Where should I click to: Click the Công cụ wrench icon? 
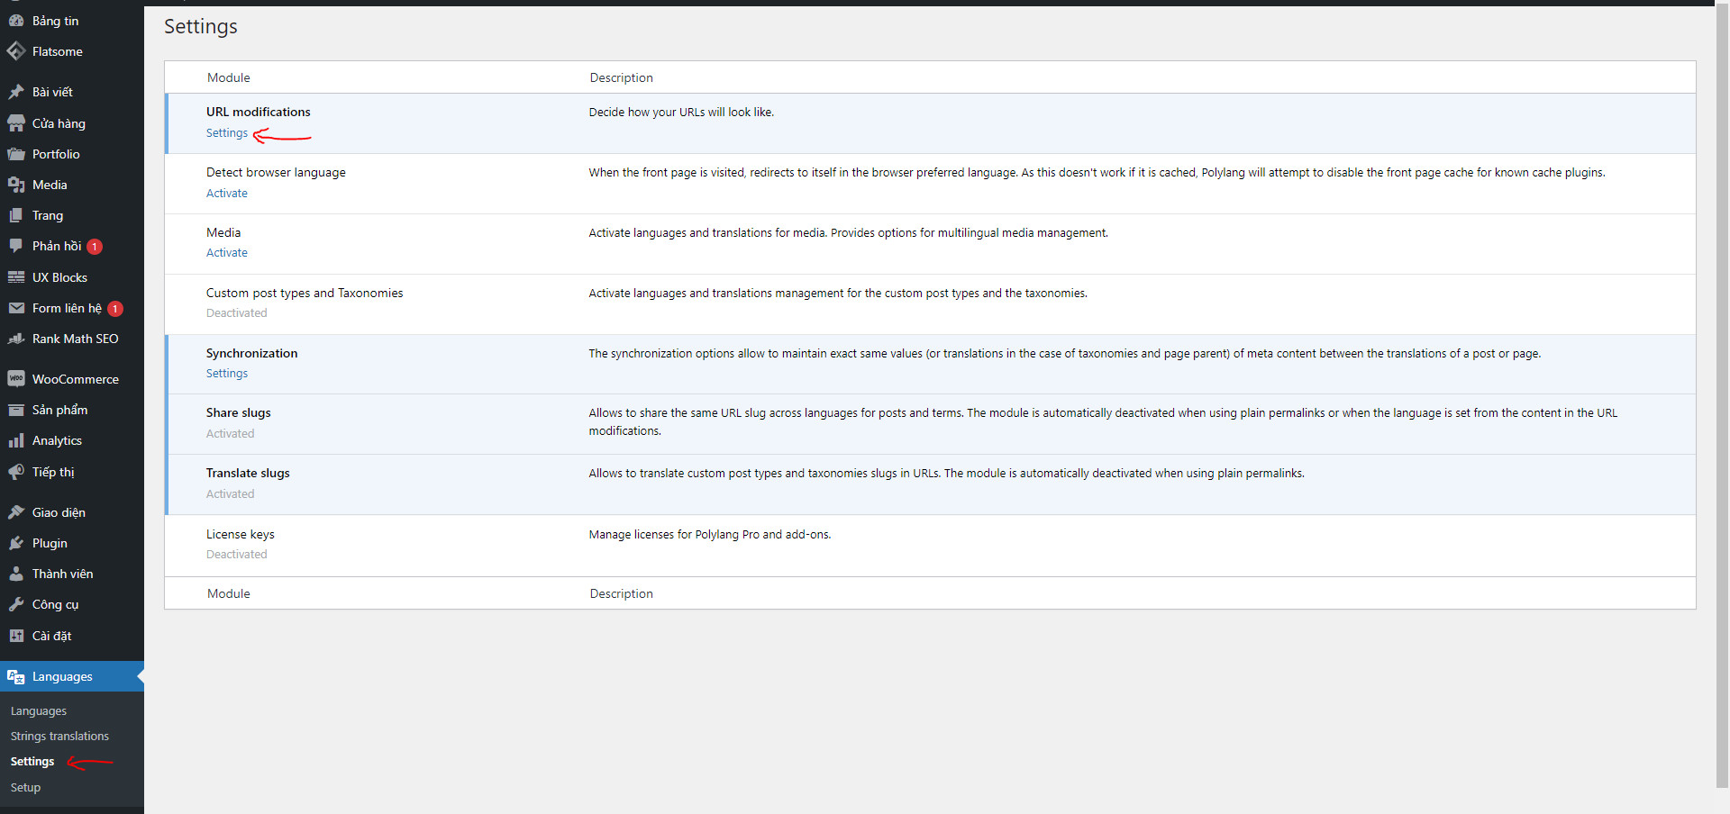click(16, 604)
